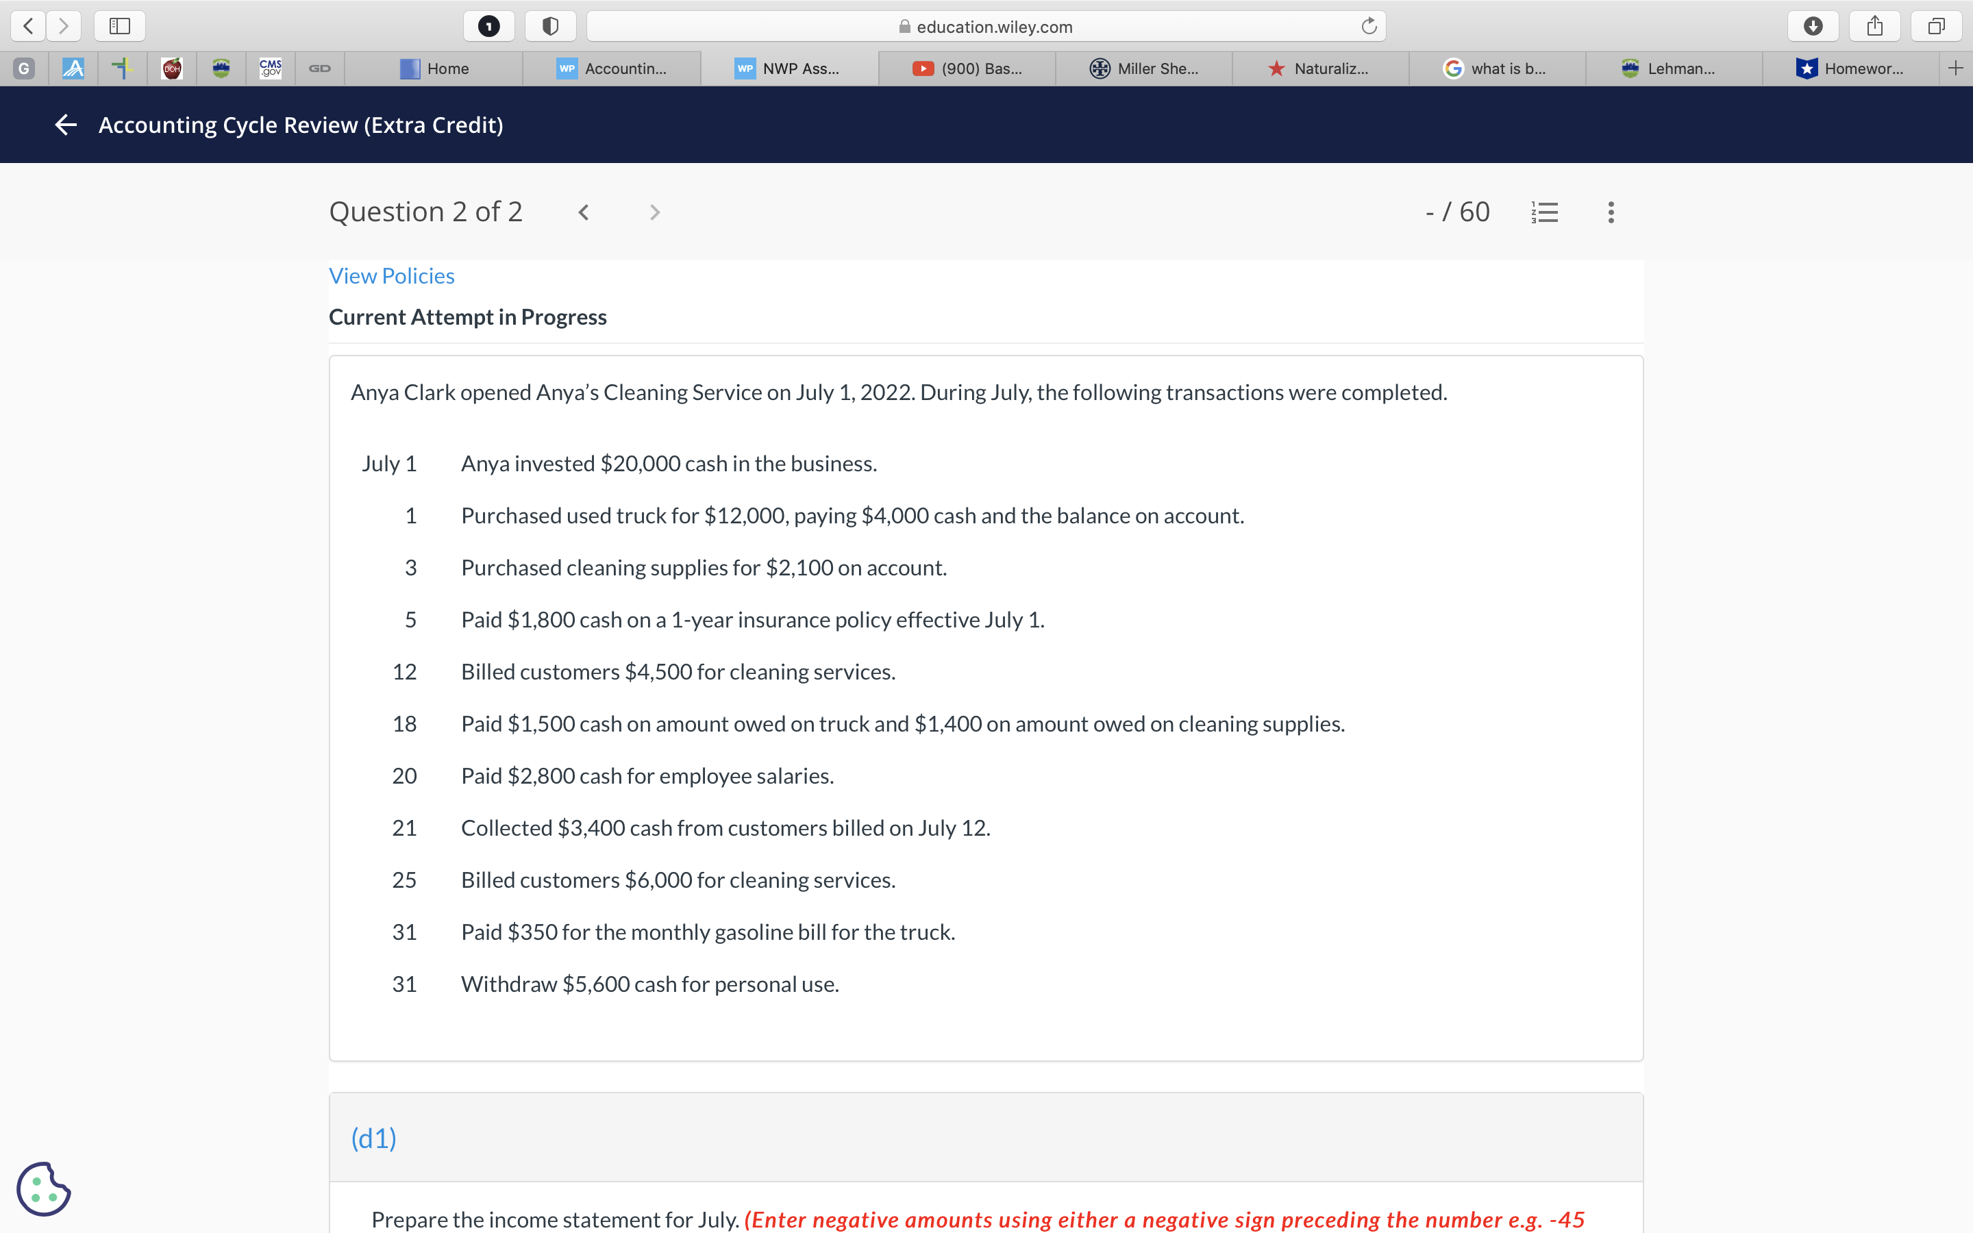Go to next question chevron
The image size is (1973, 1233).
coord(654,212)
